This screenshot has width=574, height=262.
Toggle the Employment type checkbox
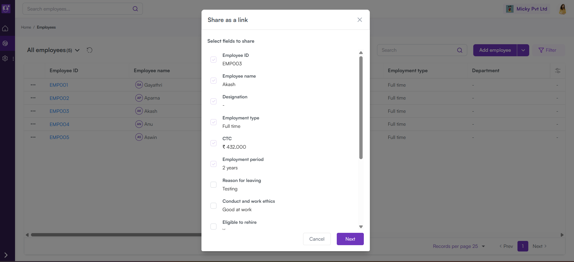(x=213, y=122)
